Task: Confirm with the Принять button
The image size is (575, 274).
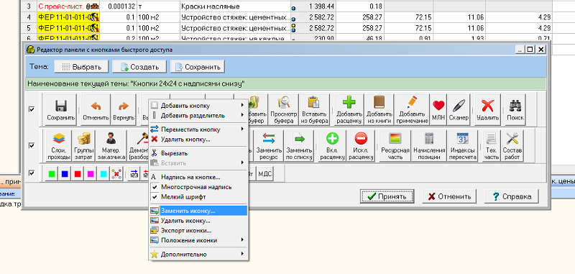Action: (x=387, y=196)
